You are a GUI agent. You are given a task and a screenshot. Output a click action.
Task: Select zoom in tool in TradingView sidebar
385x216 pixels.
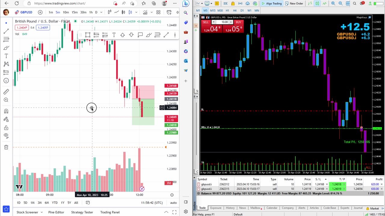[6, 100]
